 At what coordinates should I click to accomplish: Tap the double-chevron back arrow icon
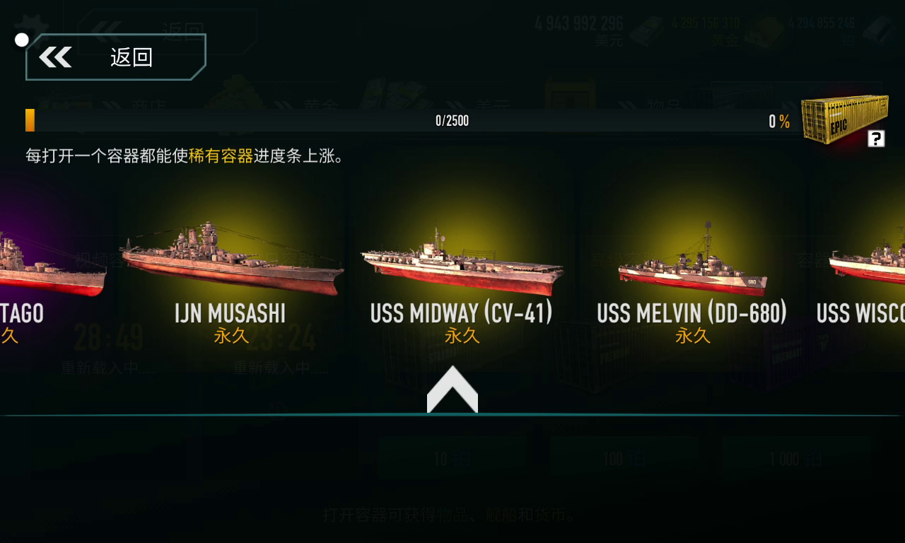(55, 57)
